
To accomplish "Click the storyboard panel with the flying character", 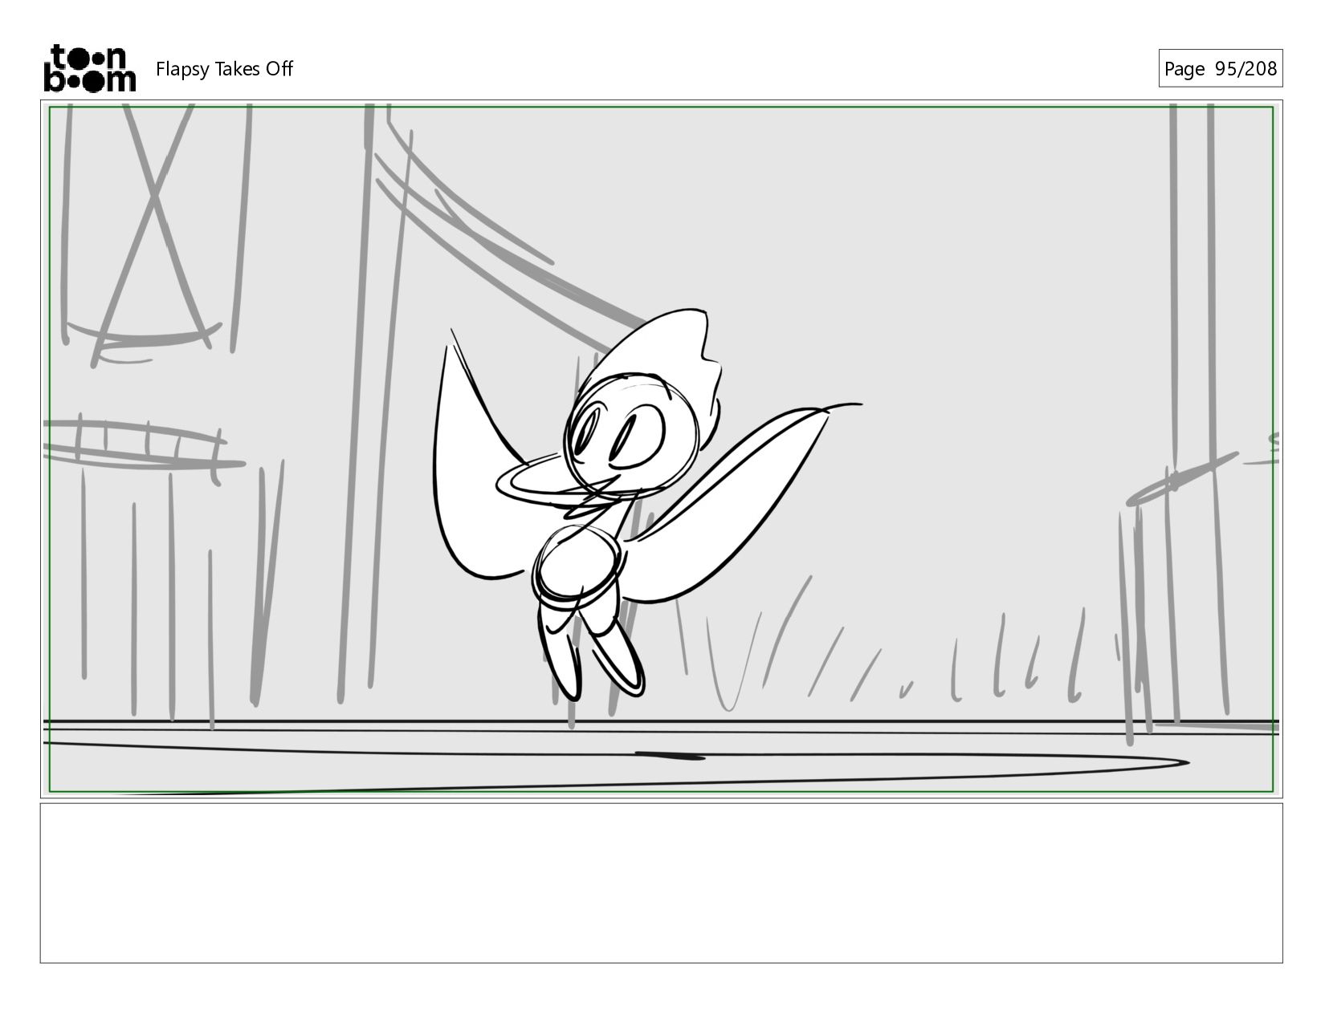I will click(661, 449).
